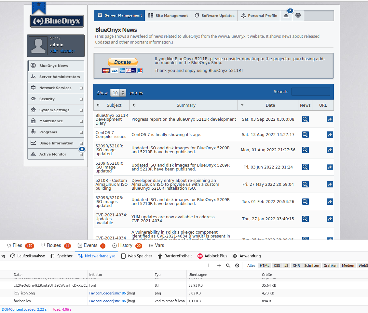
Task: Open Adblock Plus devtools panel
Action: pos(212,256)
